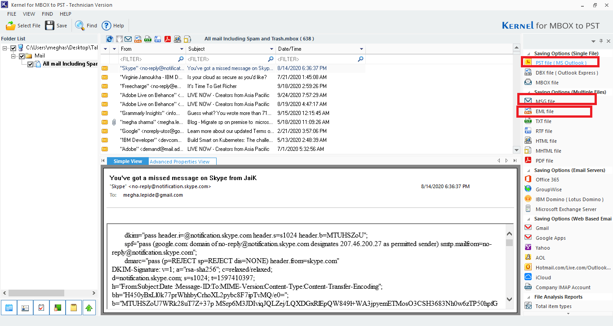Open contacts card icon below folder list
The image size is (613, 326).
coord(25,308)
